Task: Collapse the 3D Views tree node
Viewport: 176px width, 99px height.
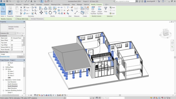Action: point(4,69)
